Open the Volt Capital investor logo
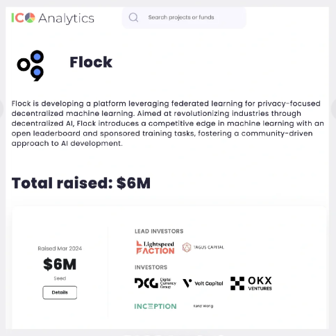This screenshot has height=336, width=336. [203, 283]
